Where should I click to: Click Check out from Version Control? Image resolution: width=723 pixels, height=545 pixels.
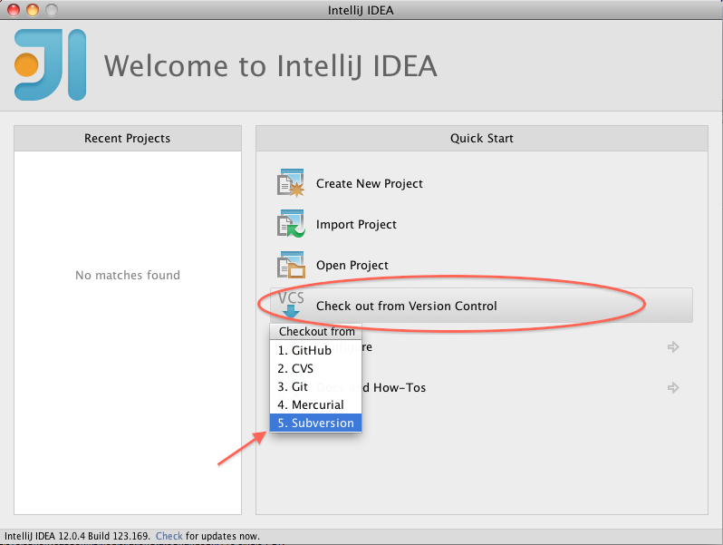pyautogui.click(x=481, y=306)
